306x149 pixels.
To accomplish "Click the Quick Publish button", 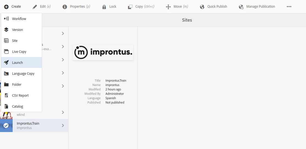I will (x=213, y=7).
